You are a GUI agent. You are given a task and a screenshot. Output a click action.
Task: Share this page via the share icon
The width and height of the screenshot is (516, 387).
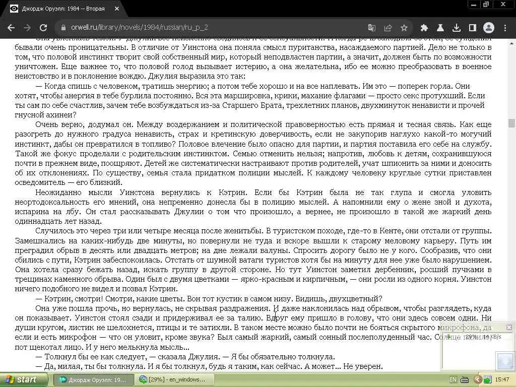388,28
